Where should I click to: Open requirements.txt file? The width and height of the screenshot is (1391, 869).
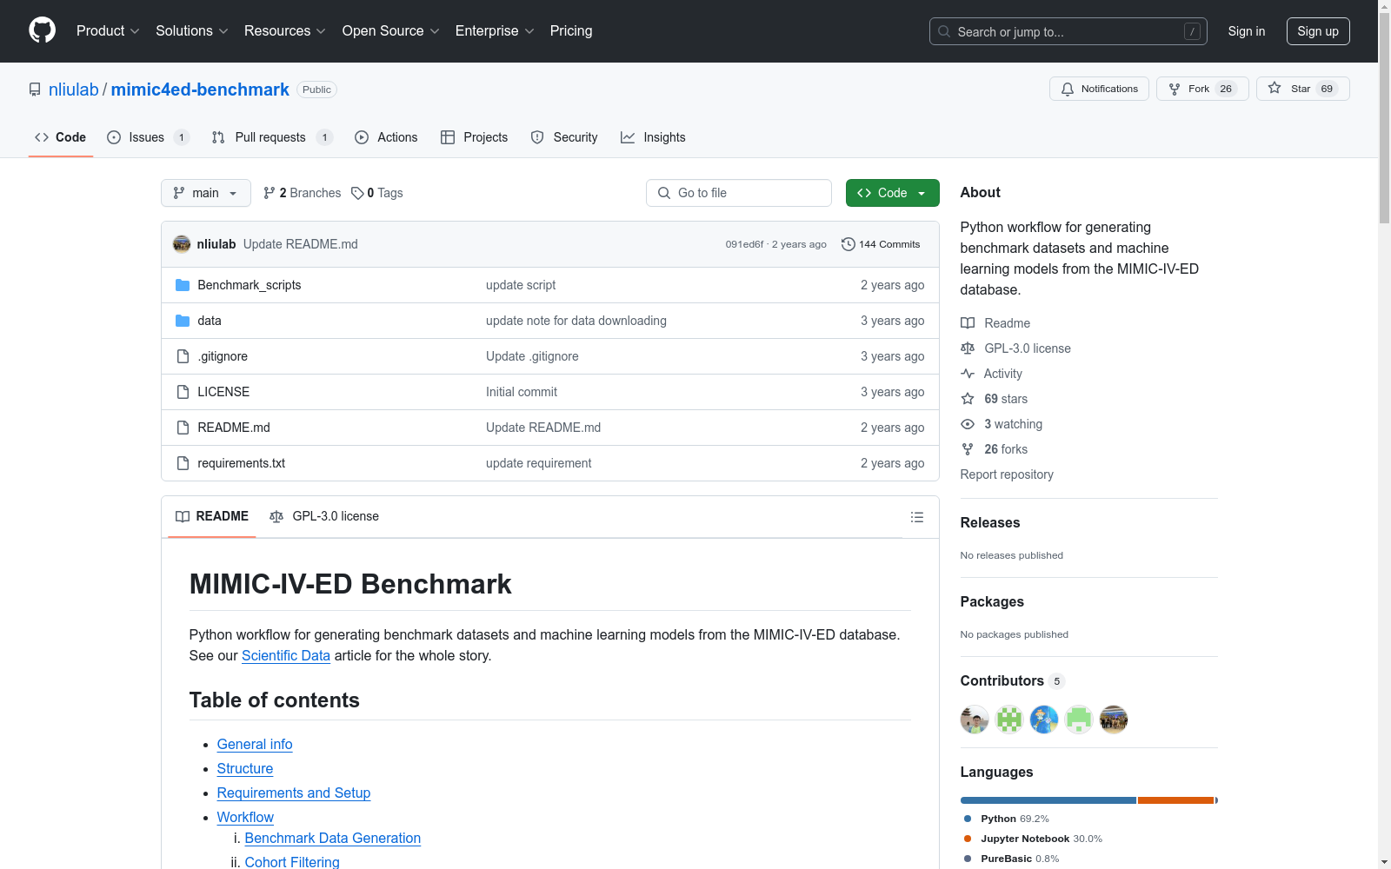pos(242,463)
